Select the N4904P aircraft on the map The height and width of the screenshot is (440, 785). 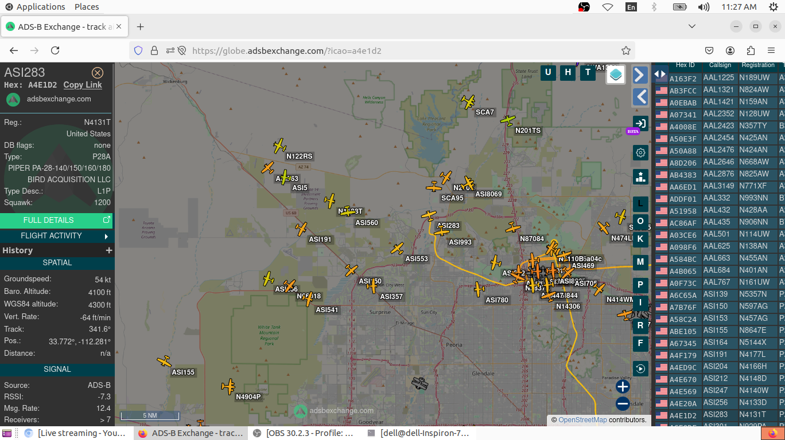tap(230, 386)
